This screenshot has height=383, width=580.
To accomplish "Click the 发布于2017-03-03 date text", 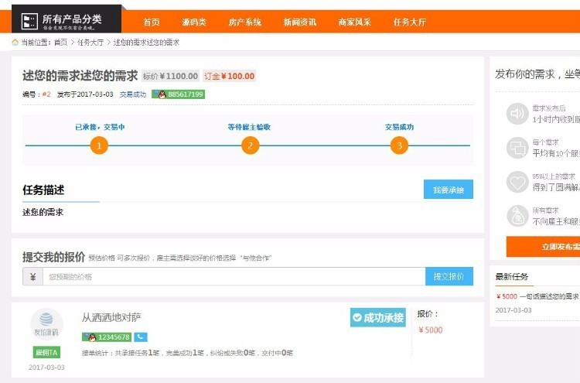I will click(85, 94).
